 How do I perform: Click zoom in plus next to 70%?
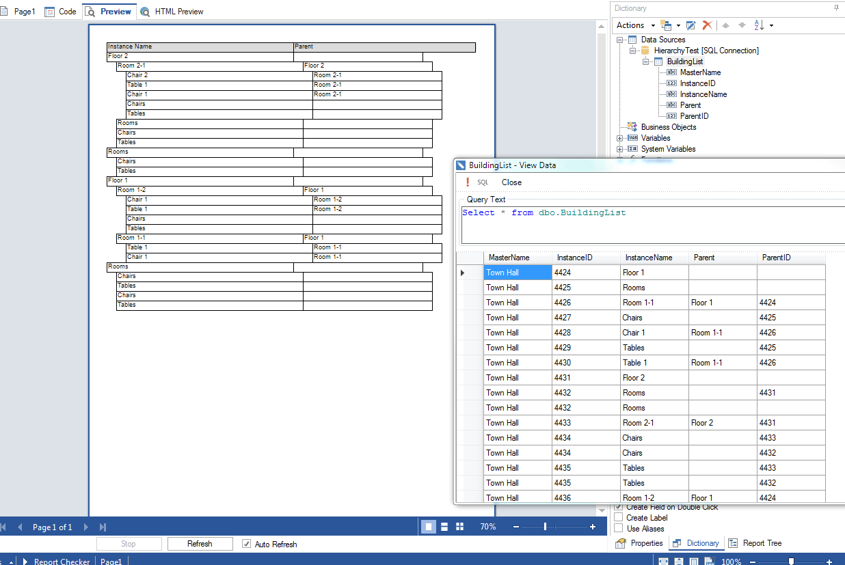(x=593, y=527)
